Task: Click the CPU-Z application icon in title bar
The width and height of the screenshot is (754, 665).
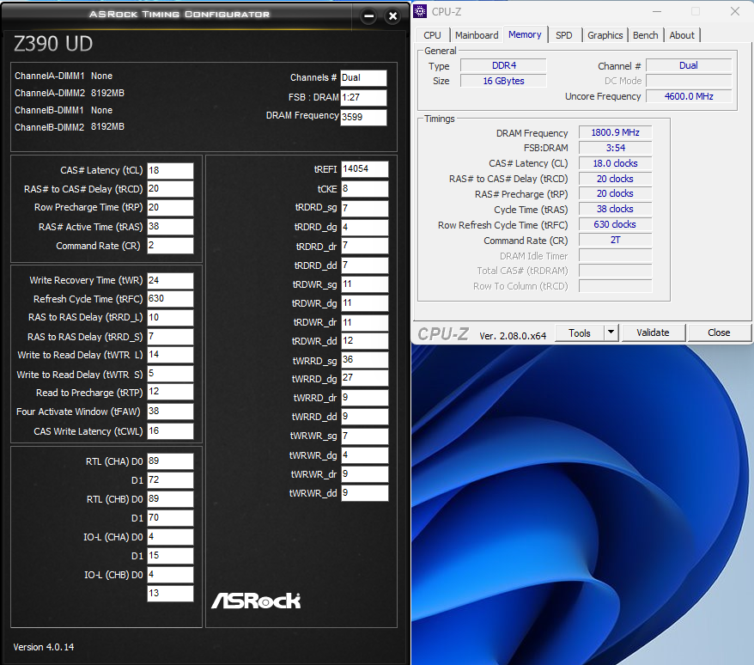Action: point(421,11)
